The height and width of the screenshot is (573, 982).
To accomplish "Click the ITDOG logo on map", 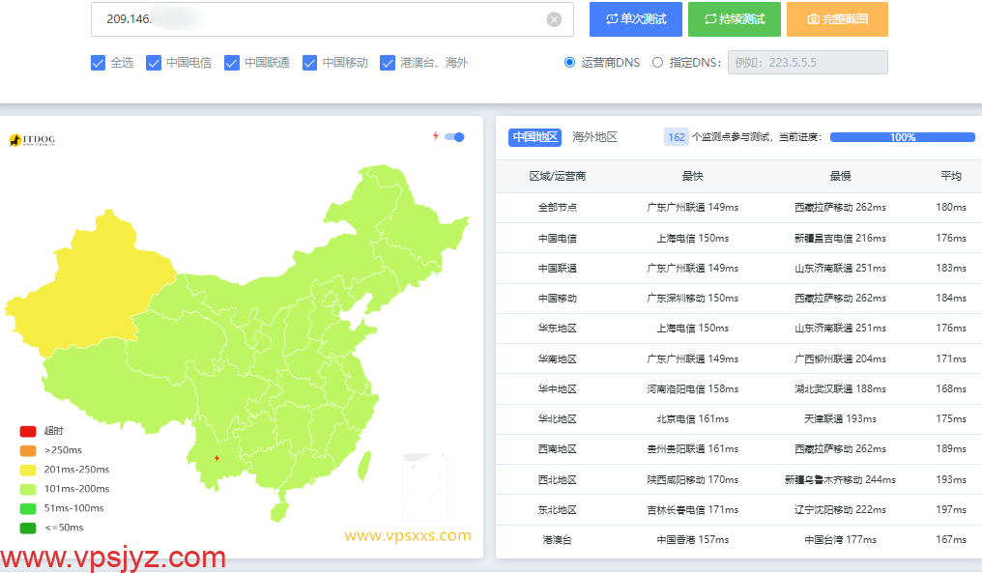I will point(32,140).
